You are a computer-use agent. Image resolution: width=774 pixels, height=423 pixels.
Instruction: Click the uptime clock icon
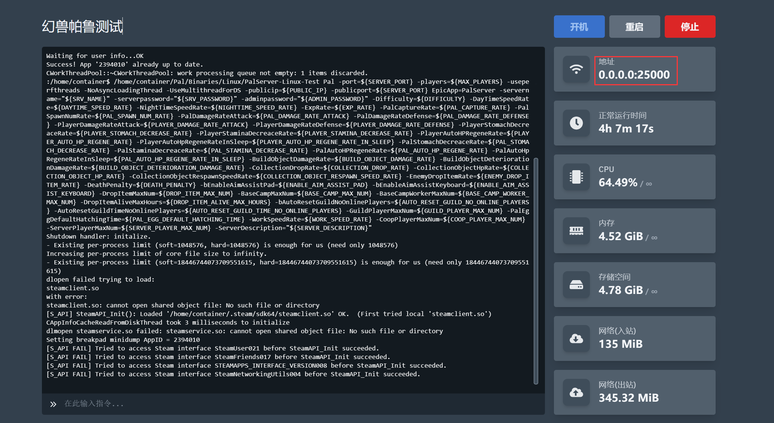[576, 123]
